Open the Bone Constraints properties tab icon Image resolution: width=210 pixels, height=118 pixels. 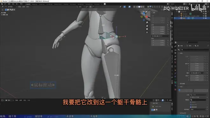[x=175, y=86]
